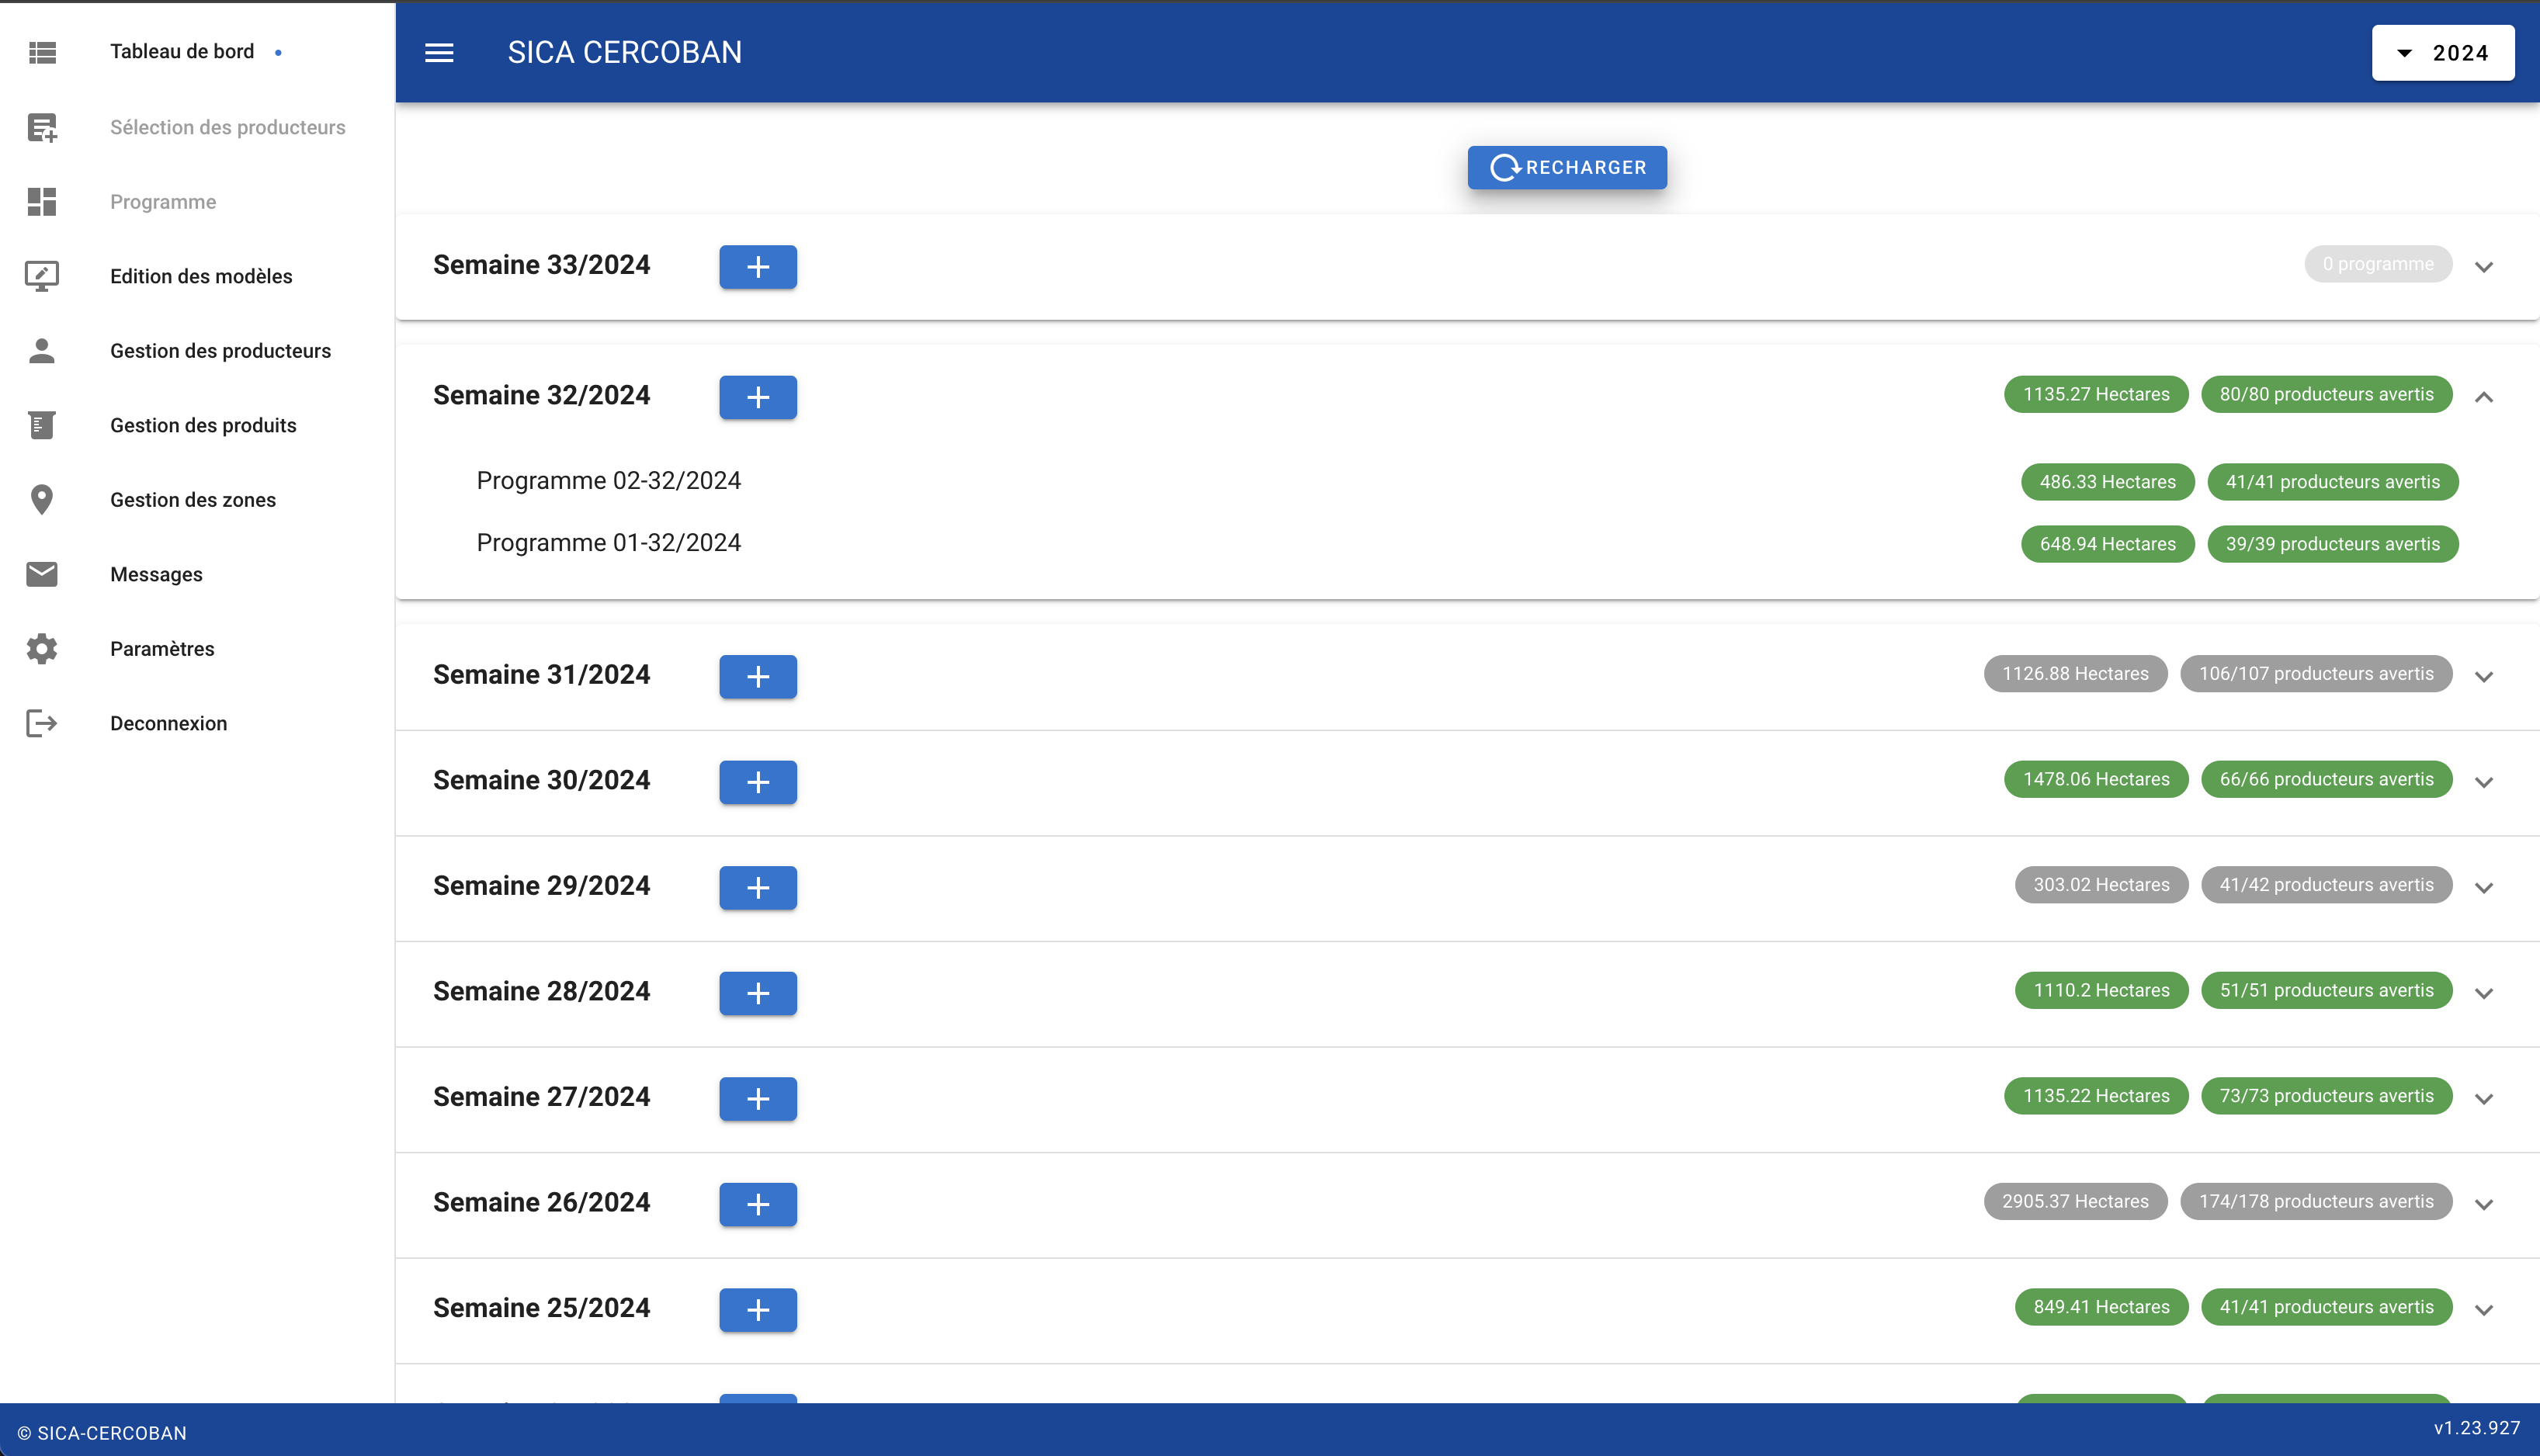
Task: Open Gestion des produits menu item
Action: click(203, 425)
